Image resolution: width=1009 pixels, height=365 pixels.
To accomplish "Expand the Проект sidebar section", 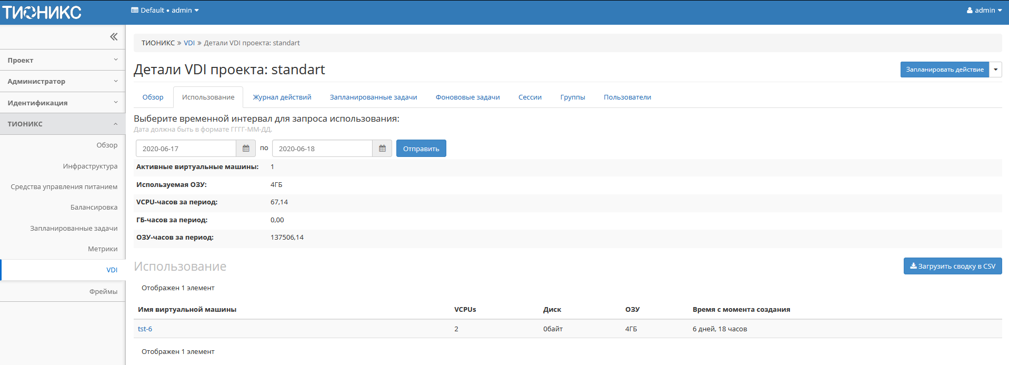I will click(x=62, y=60).
